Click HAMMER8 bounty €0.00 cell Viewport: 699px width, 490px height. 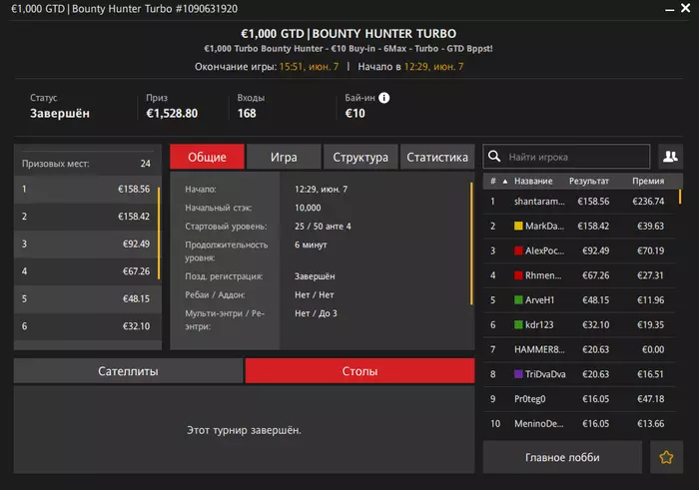653,349
